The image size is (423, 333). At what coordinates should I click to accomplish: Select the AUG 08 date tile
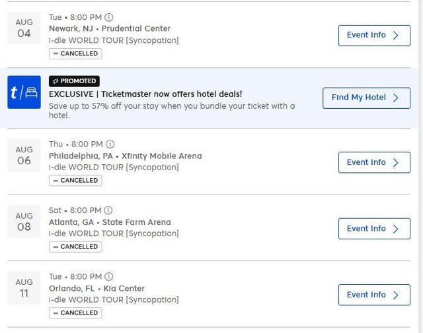point(24,222)
